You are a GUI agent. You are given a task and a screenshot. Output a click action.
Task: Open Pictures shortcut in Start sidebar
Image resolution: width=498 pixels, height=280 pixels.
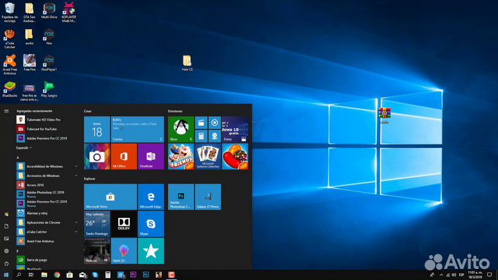pos(6,239)
